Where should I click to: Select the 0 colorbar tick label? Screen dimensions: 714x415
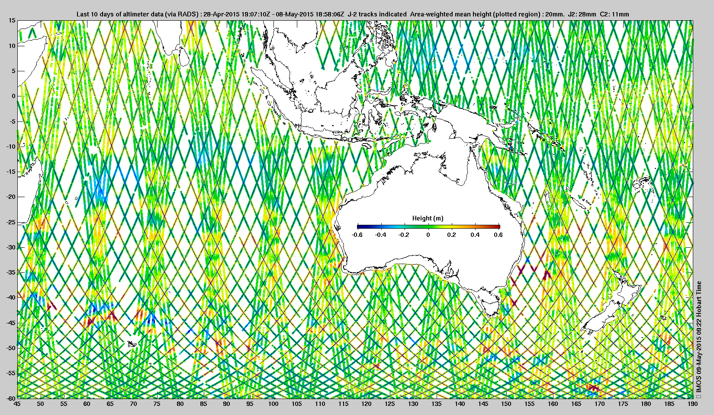point(428,235)
